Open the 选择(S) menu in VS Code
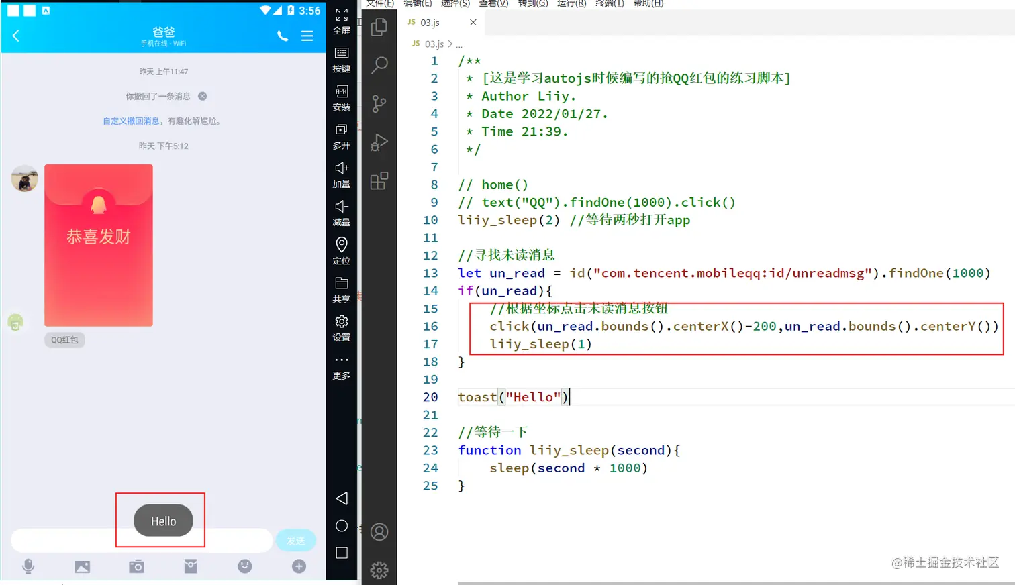The image size is (1015, 585). tap(455, 3)
